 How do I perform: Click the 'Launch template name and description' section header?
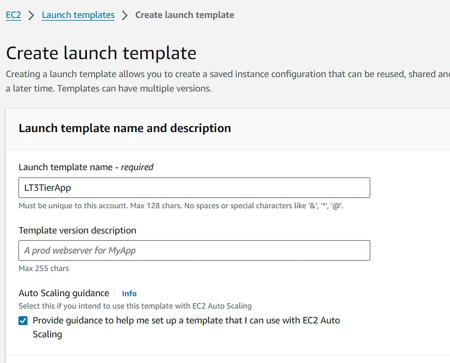(124, 128)
